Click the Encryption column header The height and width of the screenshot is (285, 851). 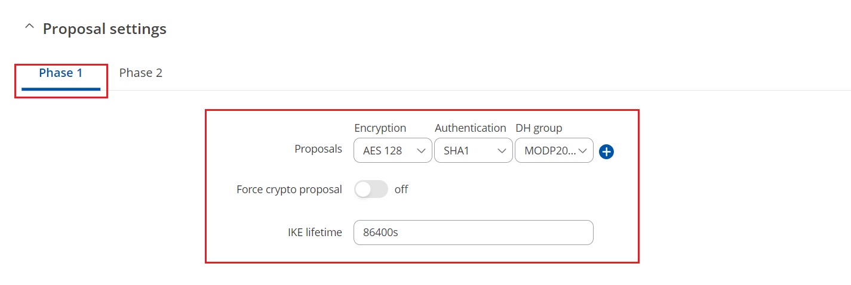click(380, 128)
